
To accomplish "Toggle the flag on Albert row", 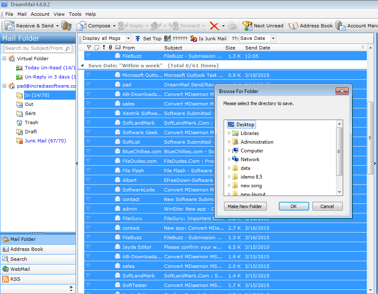I will pyautogui.click(x=88, y=180).
